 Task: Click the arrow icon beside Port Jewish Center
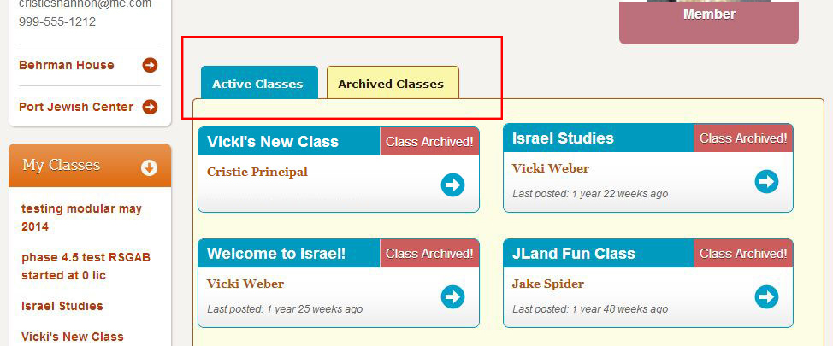pos(150,107)
